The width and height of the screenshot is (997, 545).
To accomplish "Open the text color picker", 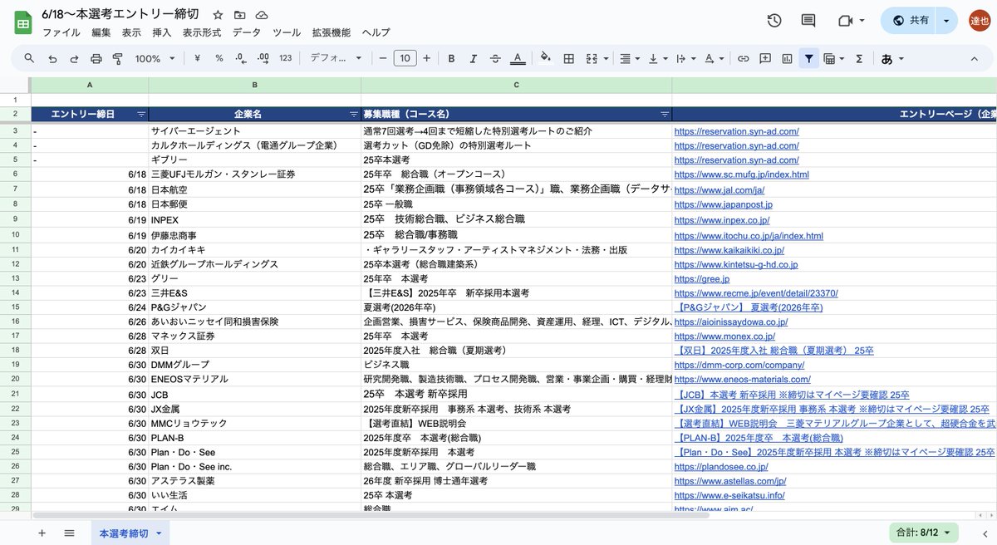I will tap(518, 58).
